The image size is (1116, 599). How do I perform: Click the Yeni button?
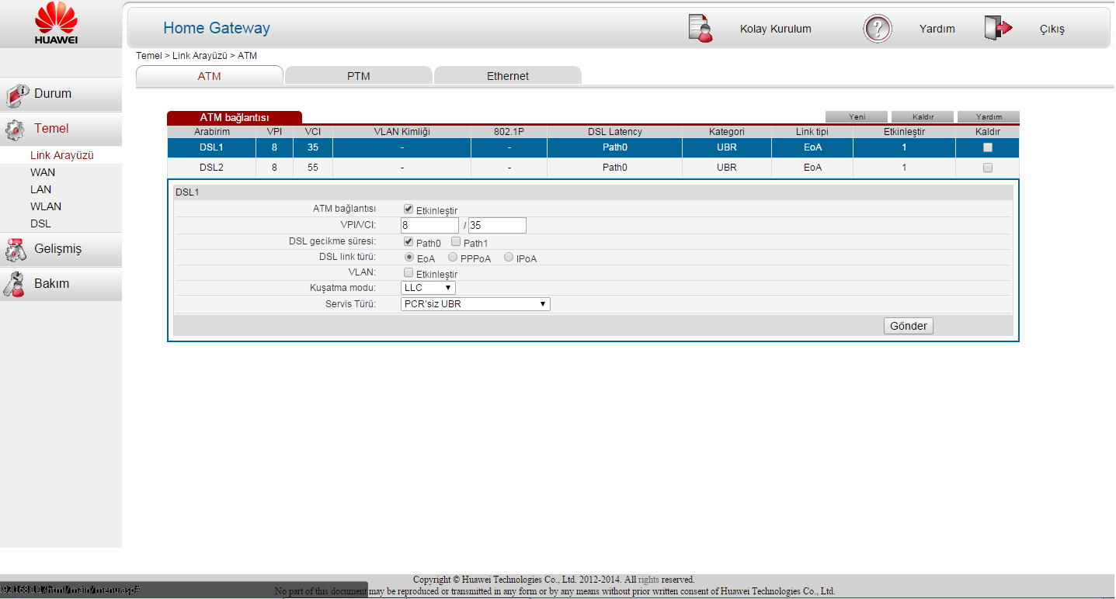pyautogui.click(x=857, y=116)
